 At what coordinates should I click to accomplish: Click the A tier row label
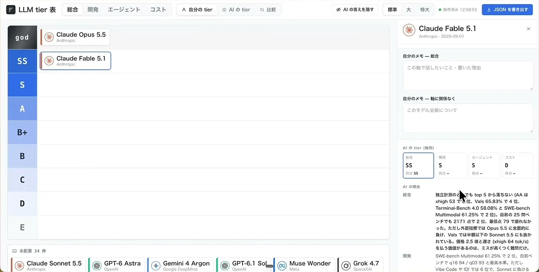click(x=22, y=109)
